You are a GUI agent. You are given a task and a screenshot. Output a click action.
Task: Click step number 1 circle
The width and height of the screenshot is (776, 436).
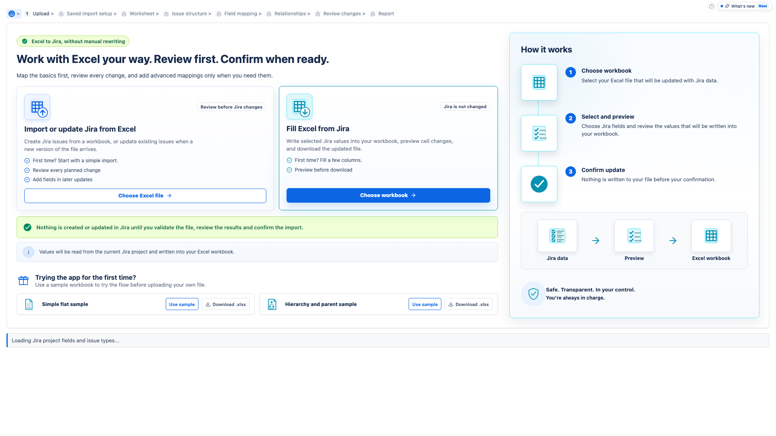click(x=571, y=72)
